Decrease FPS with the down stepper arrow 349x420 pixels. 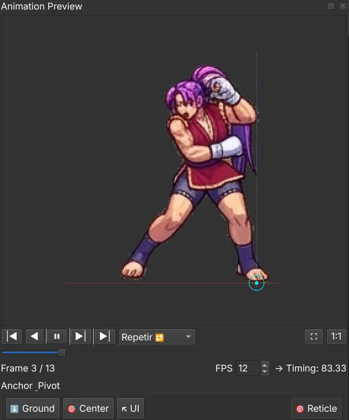(264, 372)
